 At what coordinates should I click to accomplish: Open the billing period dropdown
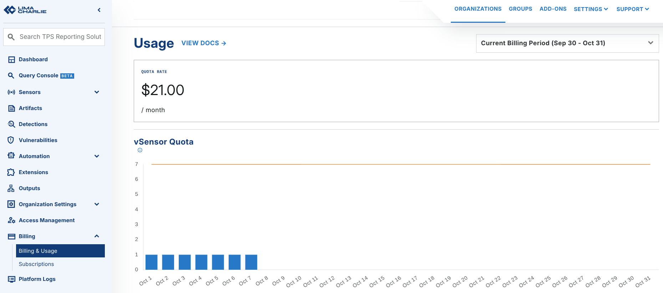tap(567, 43)
